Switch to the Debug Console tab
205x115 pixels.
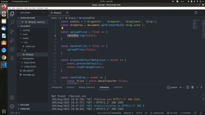(87, 87)
